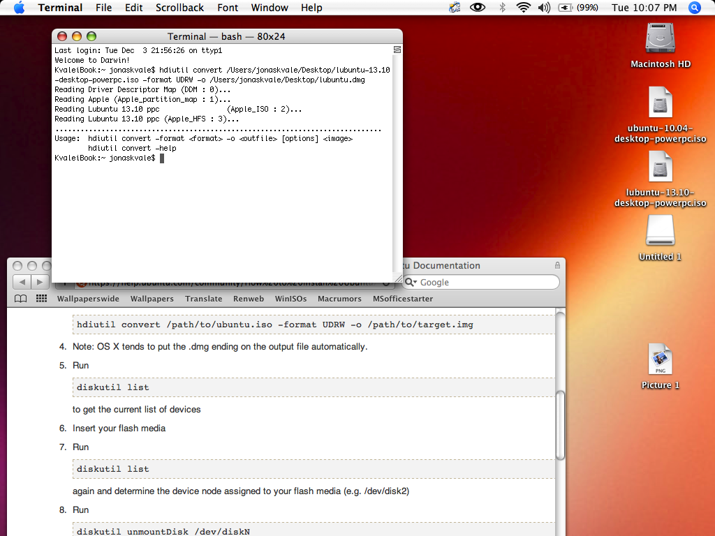The width and height of the screenshot is (715, 536).
Task: Click the Safari page vertical scrollbar thumb
Action: point(561,425)
